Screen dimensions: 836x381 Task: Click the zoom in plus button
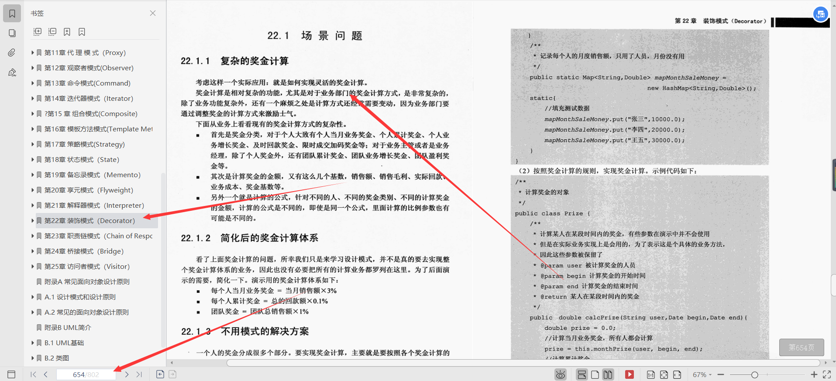814,374
